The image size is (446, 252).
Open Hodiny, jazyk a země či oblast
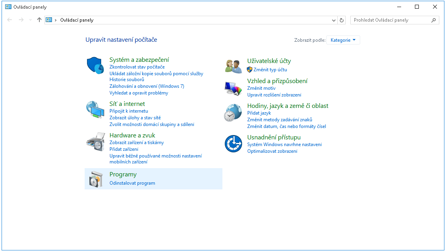(288, 106)
